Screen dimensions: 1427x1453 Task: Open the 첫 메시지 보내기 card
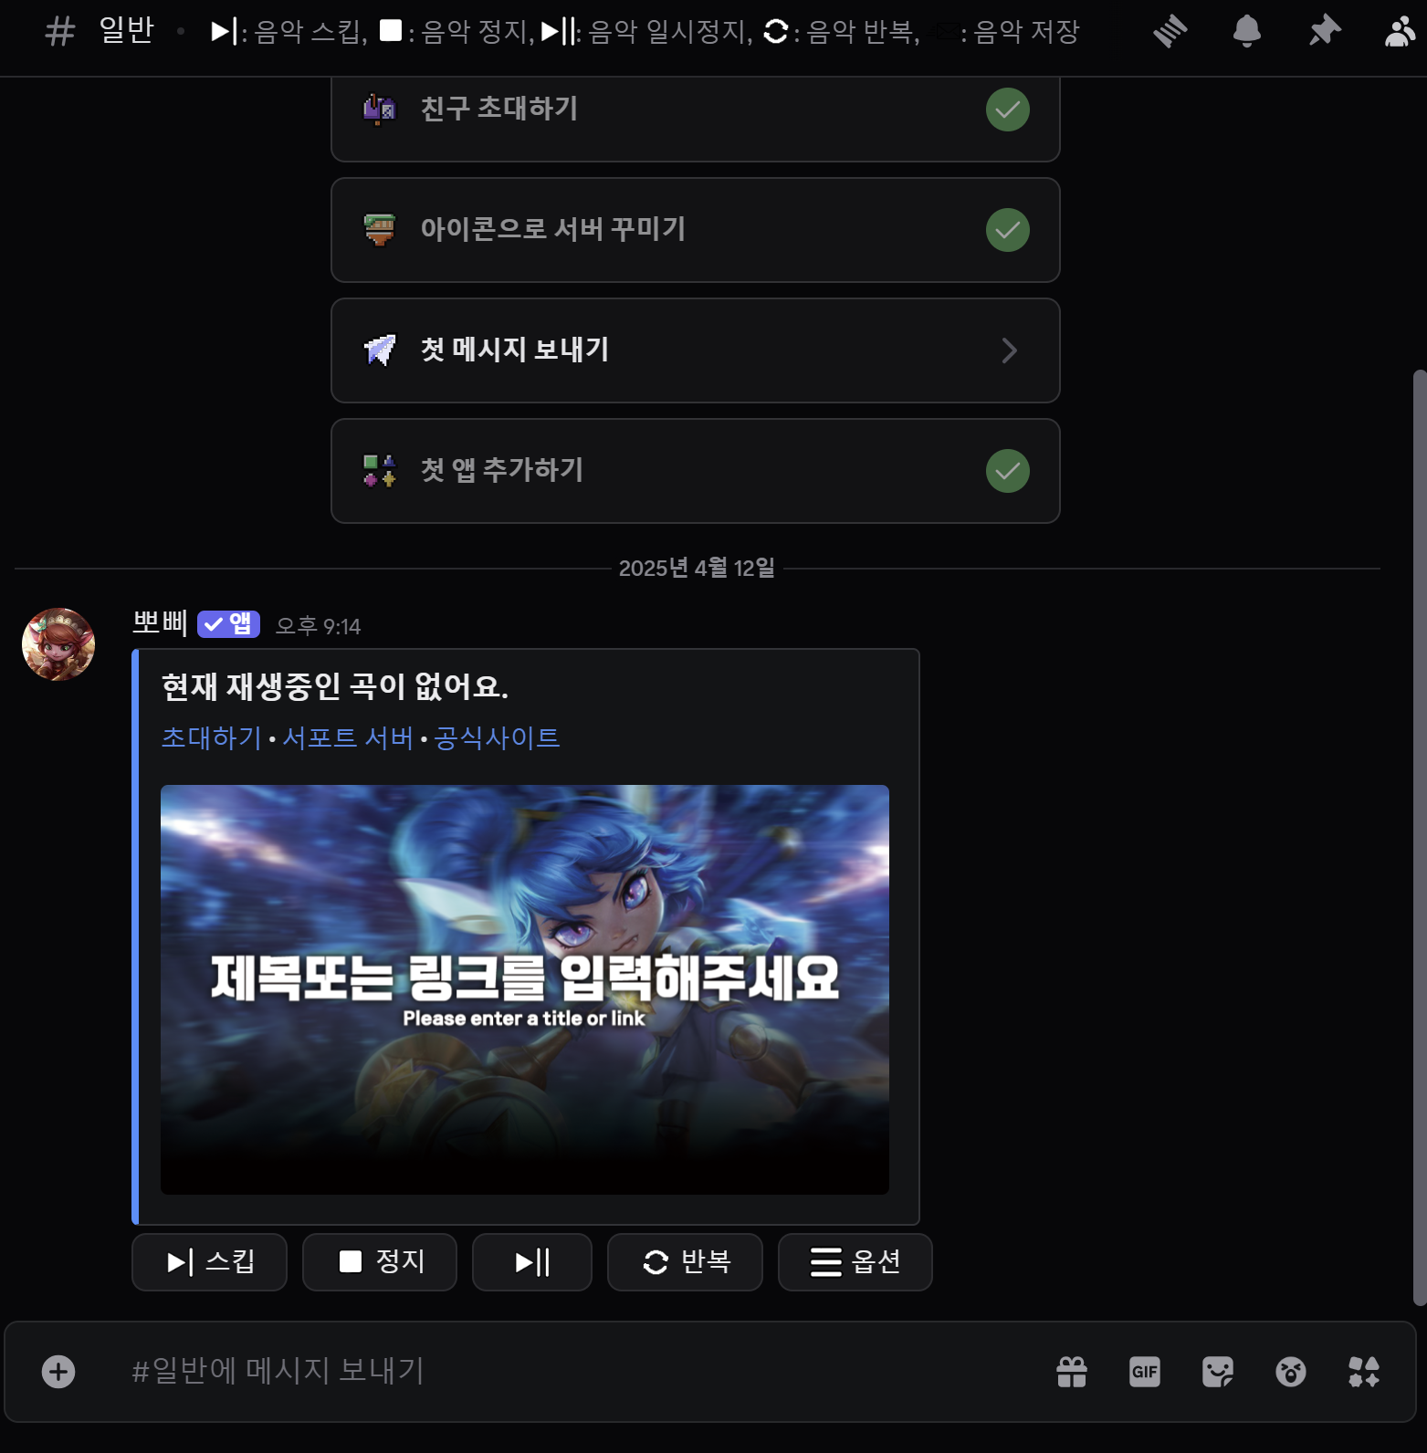(695, 350)
